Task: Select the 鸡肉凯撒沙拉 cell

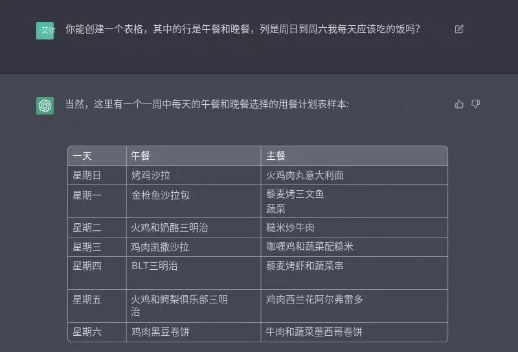Action: click(194, 247)
